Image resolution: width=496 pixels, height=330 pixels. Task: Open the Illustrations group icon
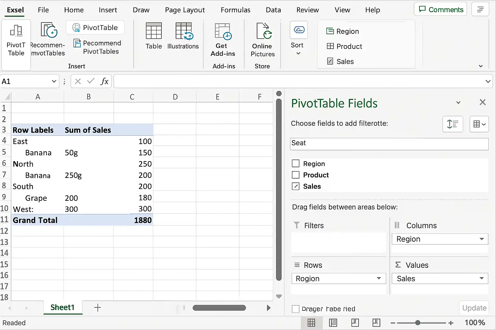click(184, 31)
